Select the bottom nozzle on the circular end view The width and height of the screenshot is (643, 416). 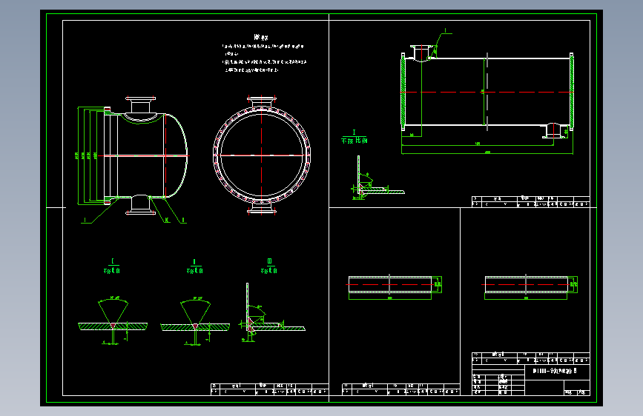[x=262, y=208]
